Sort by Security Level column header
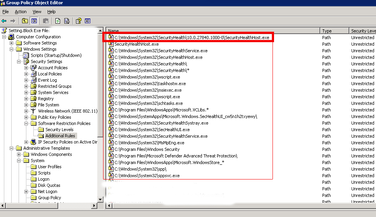 coord(362,31)
